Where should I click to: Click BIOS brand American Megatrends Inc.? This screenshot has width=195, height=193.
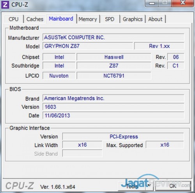tap(113, 98)
